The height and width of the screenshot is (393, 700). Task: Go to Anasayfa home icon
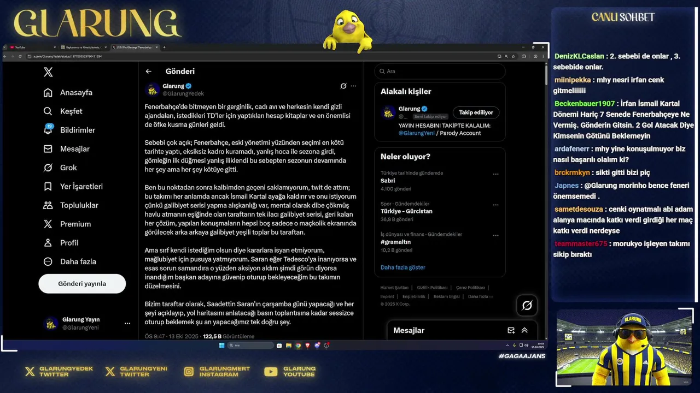click(48, 93)
